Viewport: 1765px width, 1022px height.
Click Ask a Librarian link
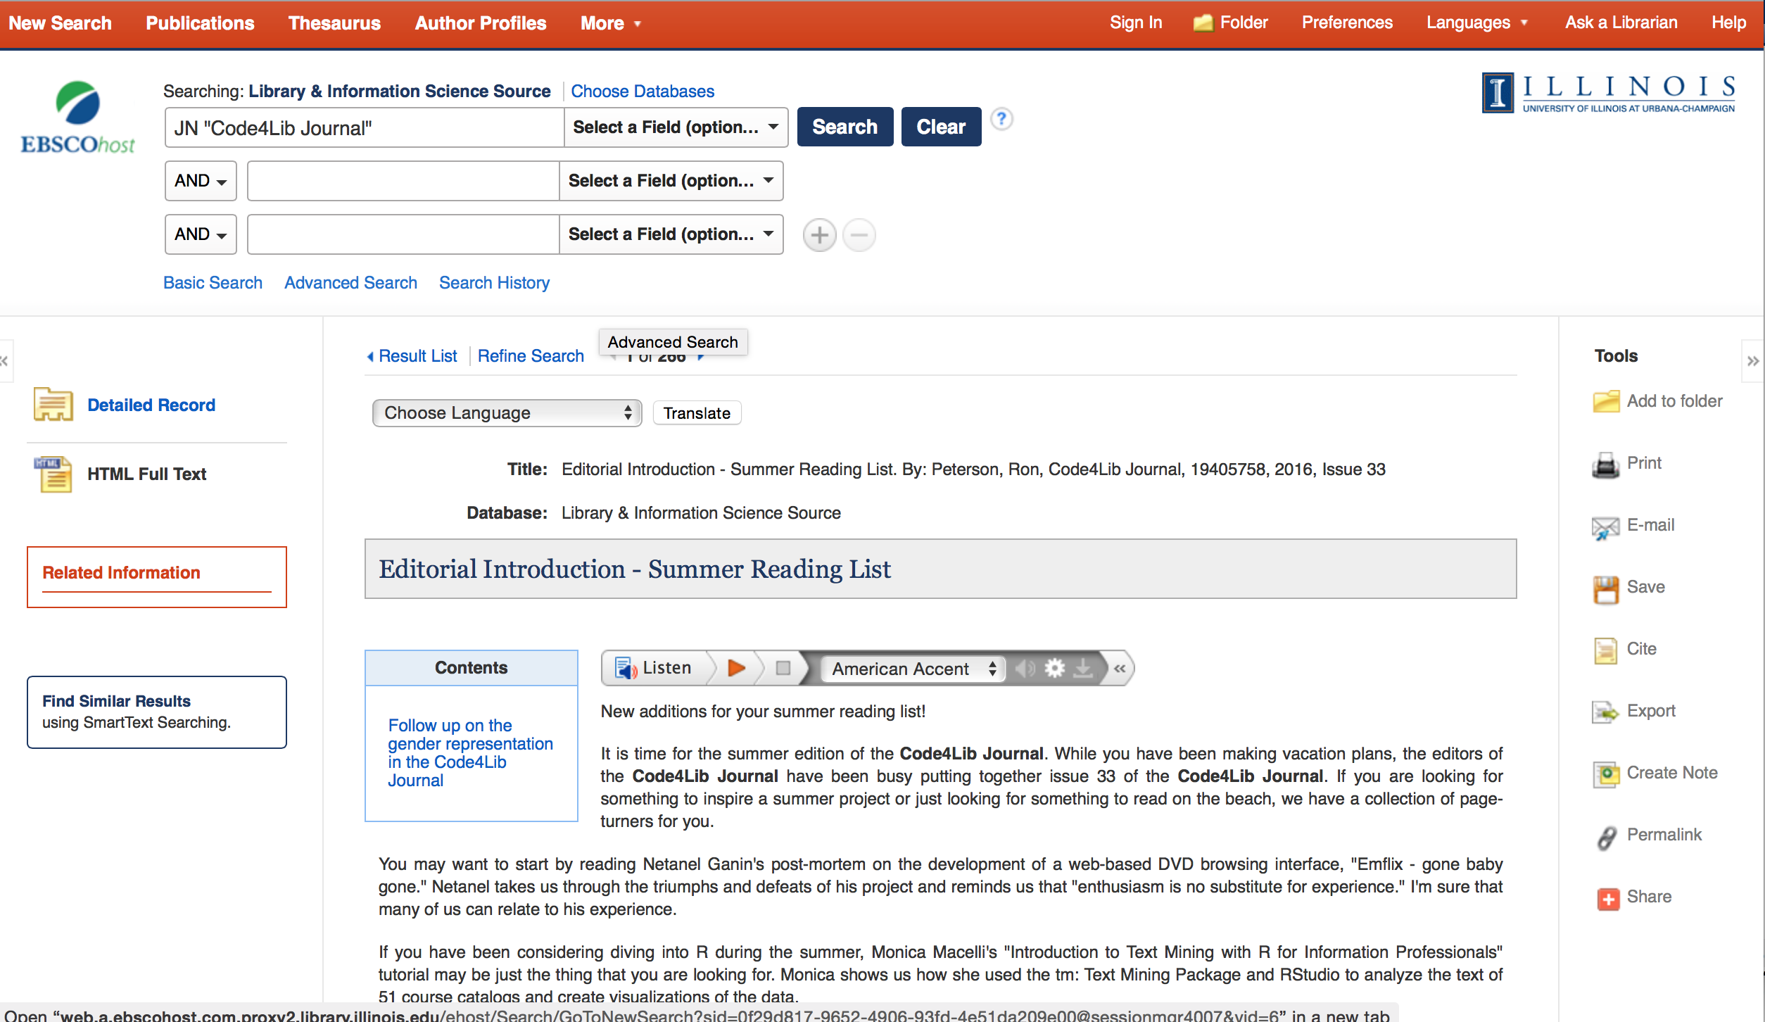(x=1621, y=23)
